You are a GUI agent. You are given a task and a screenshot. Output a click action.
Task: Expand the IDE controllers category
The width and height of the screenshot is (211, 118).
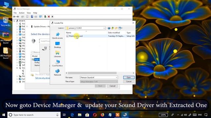pos(17,46)
